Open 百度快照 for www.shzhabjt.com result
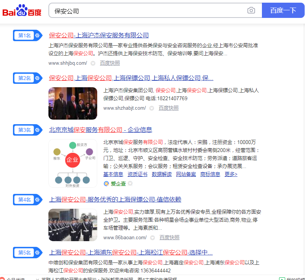This screenshot has width=305, height=280. click(x=169, y=108)
